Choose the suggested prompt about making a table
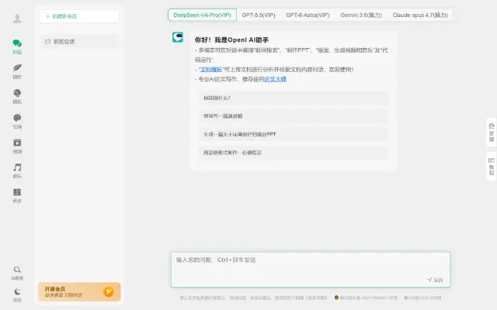The image size is (497, 310). coord(294,153)
